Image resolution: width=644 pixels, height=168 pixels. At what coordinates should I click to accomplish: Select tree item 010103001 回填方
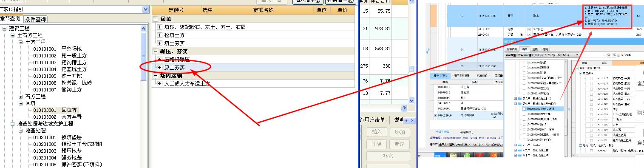click(56, 110)
